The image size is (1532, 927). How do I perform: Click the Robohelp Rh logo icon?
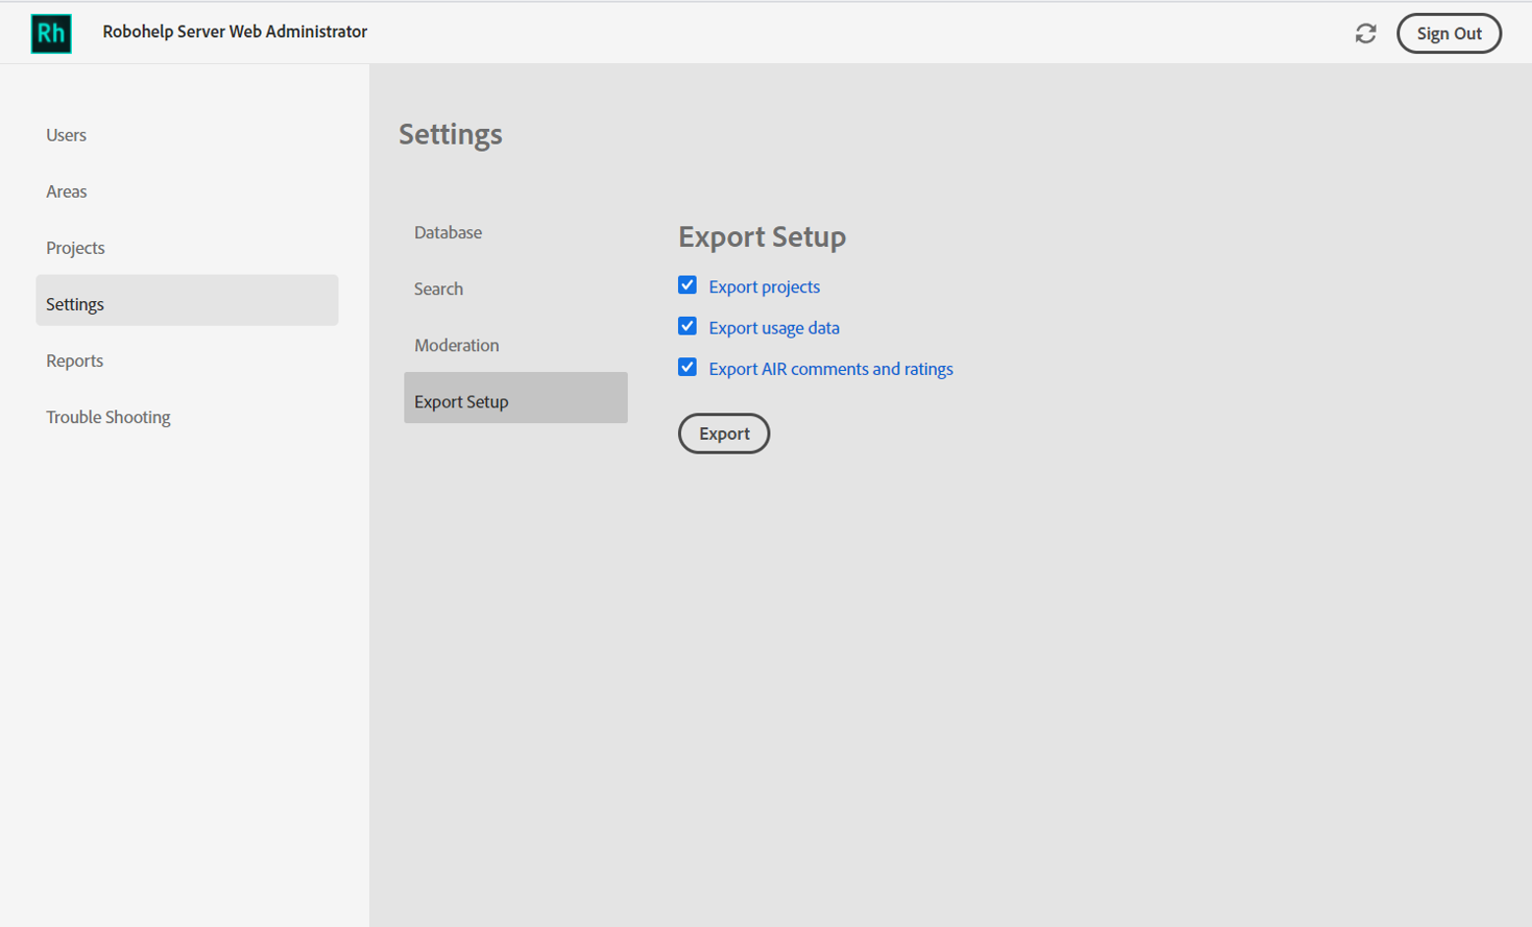(50, 32)
